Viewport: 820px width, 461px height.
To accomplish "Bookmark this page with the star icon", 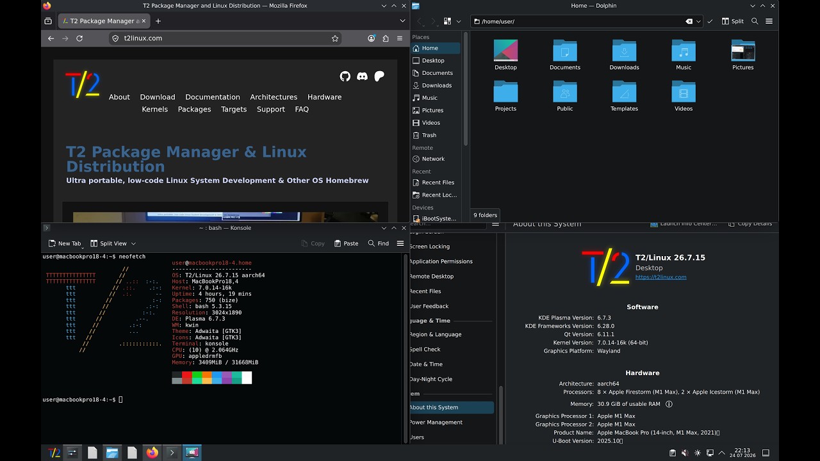I will (335, 38).
